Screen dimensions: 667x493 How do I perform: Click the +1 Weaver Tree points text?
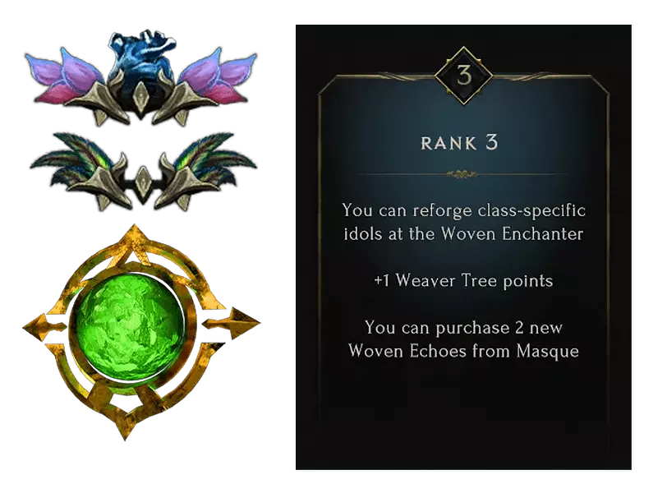point(463,281)
